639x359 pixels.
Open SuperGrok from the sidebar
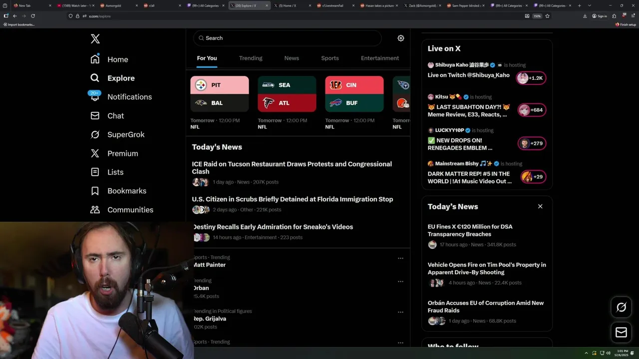pos(117,135)
